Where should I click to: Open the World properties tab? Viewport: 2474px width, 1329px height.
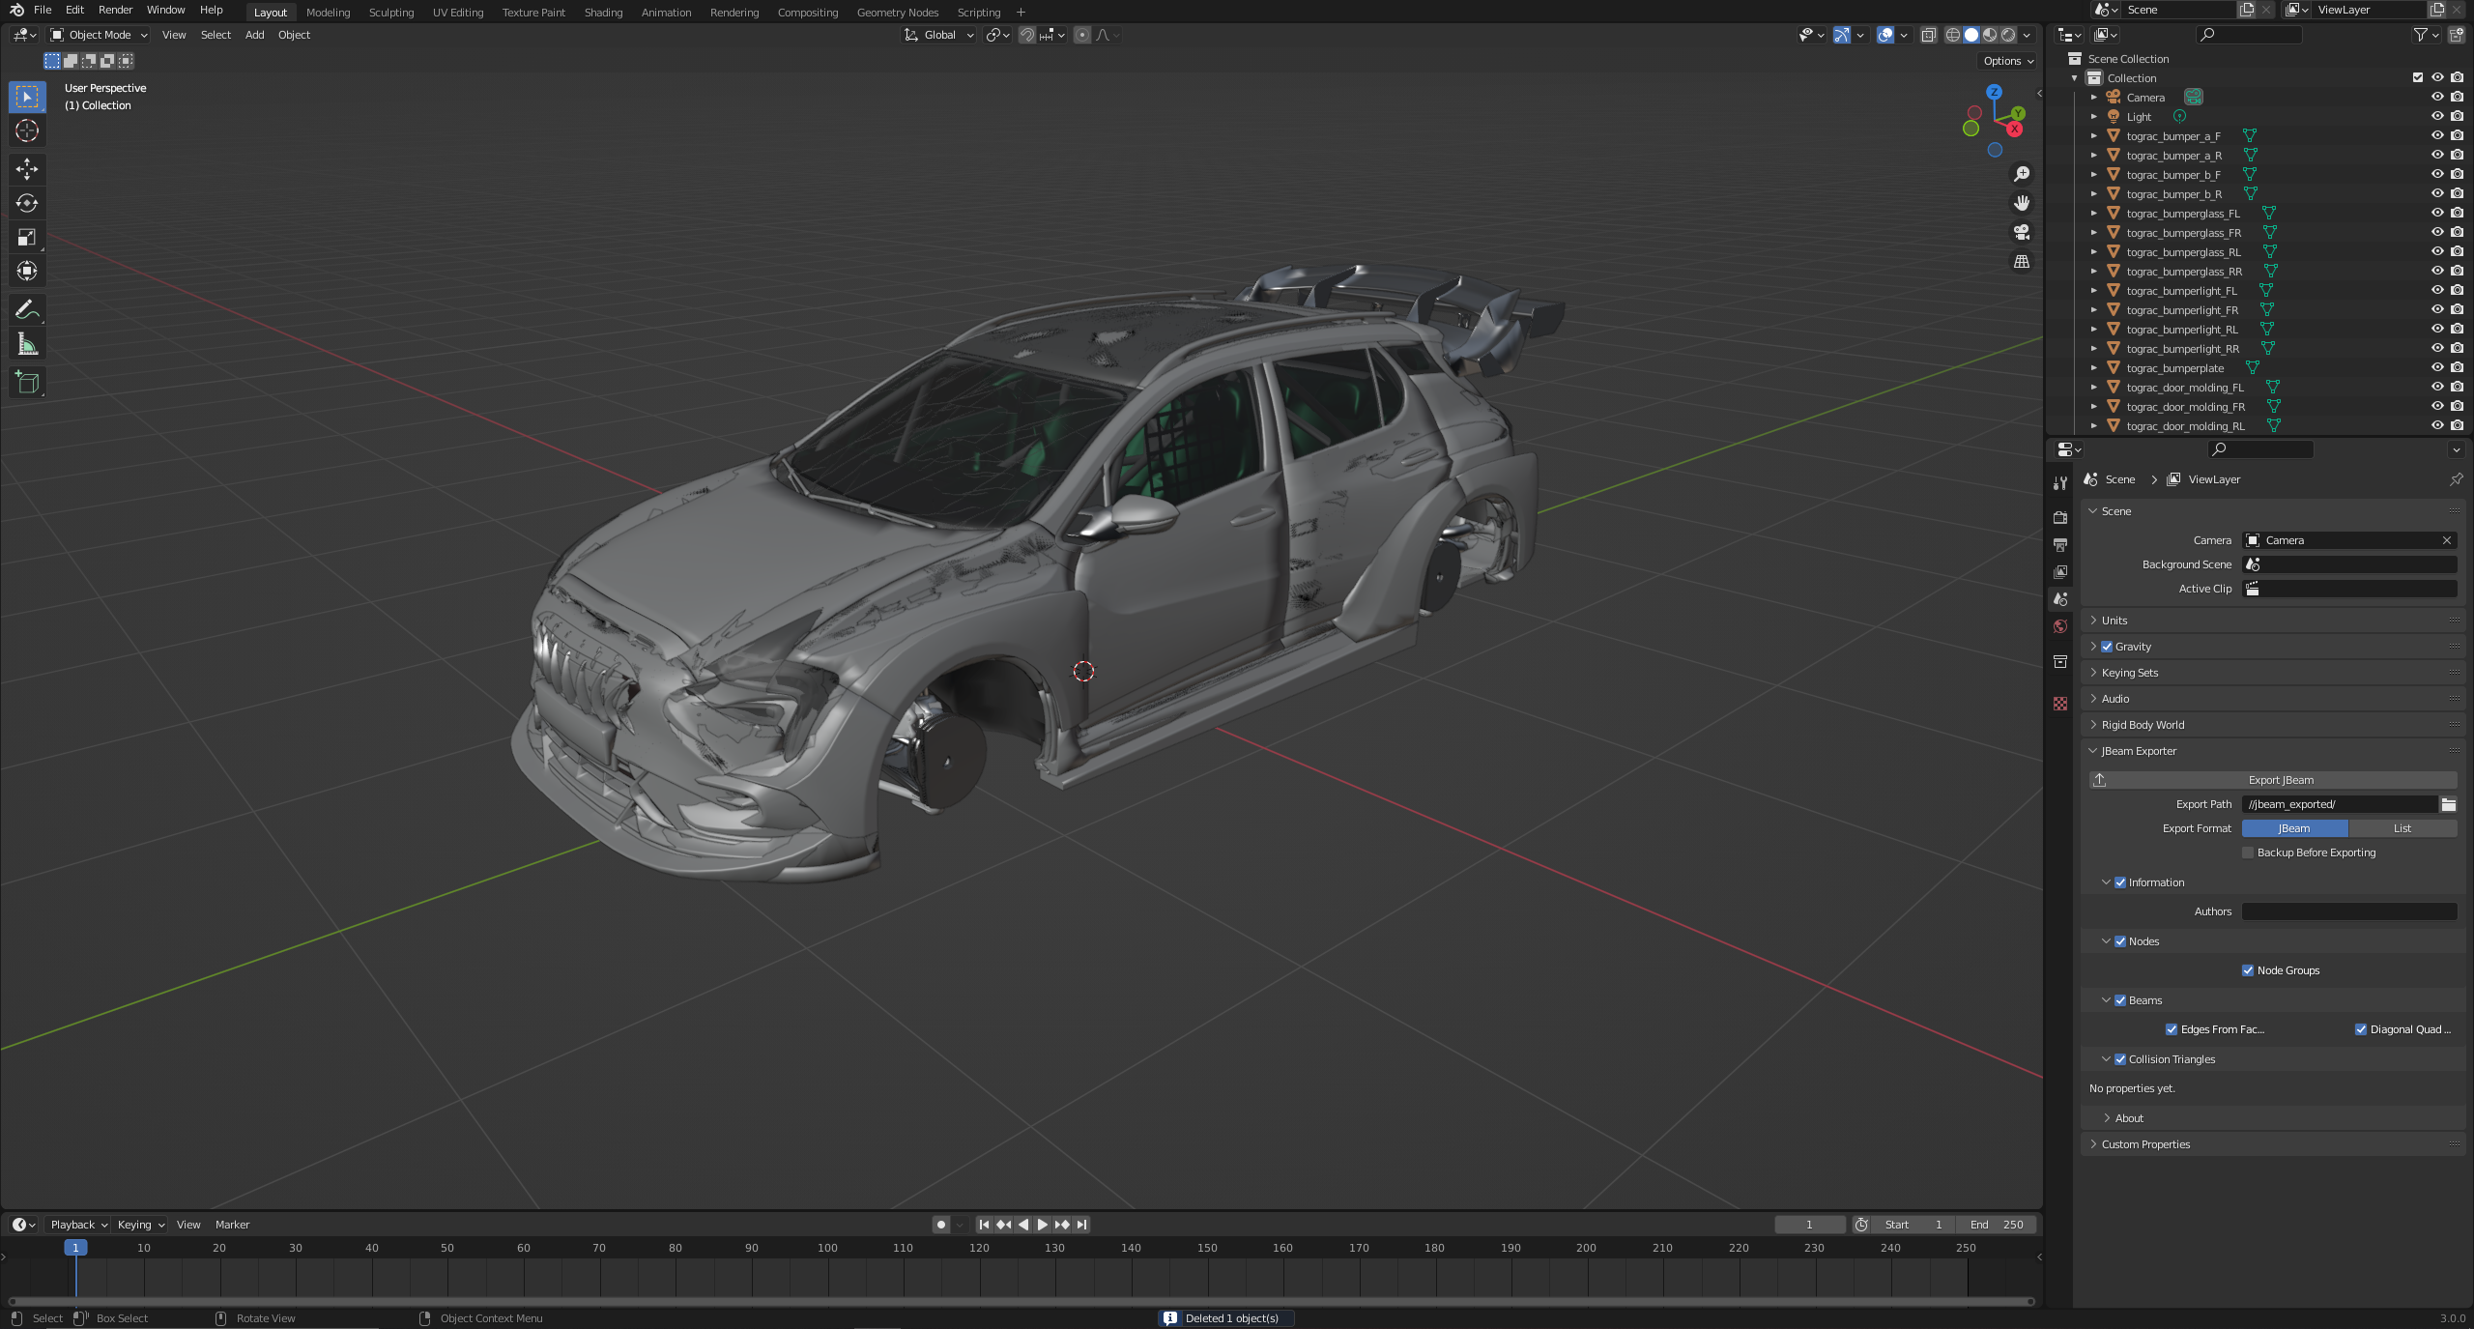pyautogui.click(x=2060, y=626)
